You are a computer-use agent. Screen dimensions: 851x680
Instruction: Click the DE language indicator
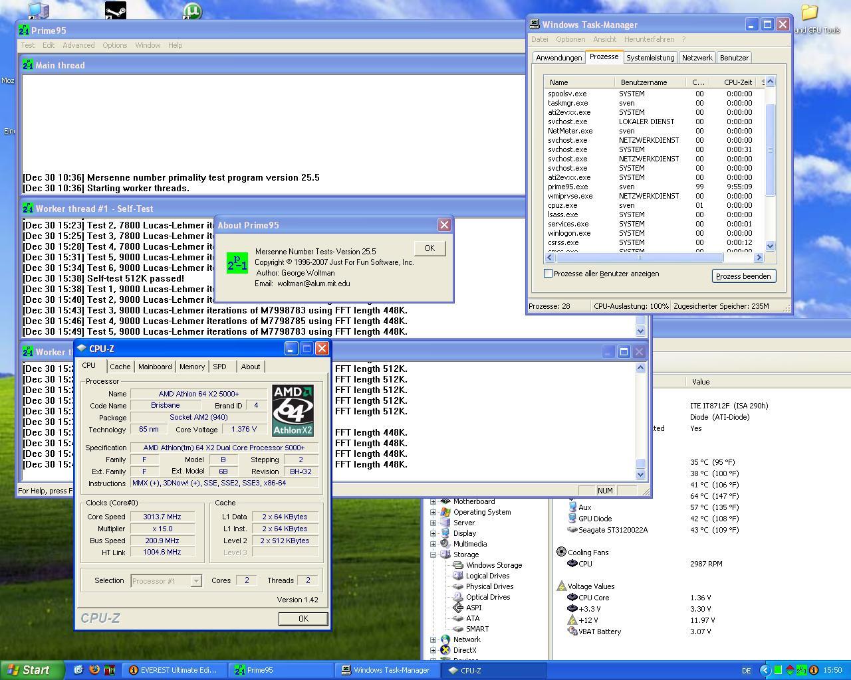[747, 671]
